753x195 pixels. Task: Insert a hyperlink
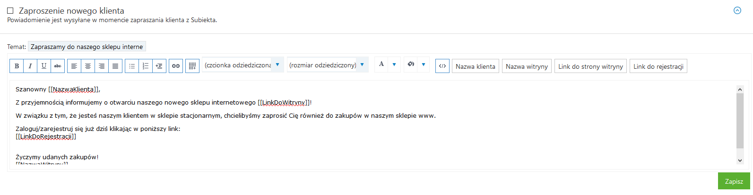pyautogui.click(x=176, y=66)
